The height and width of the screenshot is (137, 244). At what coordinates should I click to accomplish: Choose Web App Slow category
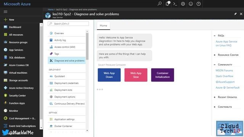[x=136, y=75]
